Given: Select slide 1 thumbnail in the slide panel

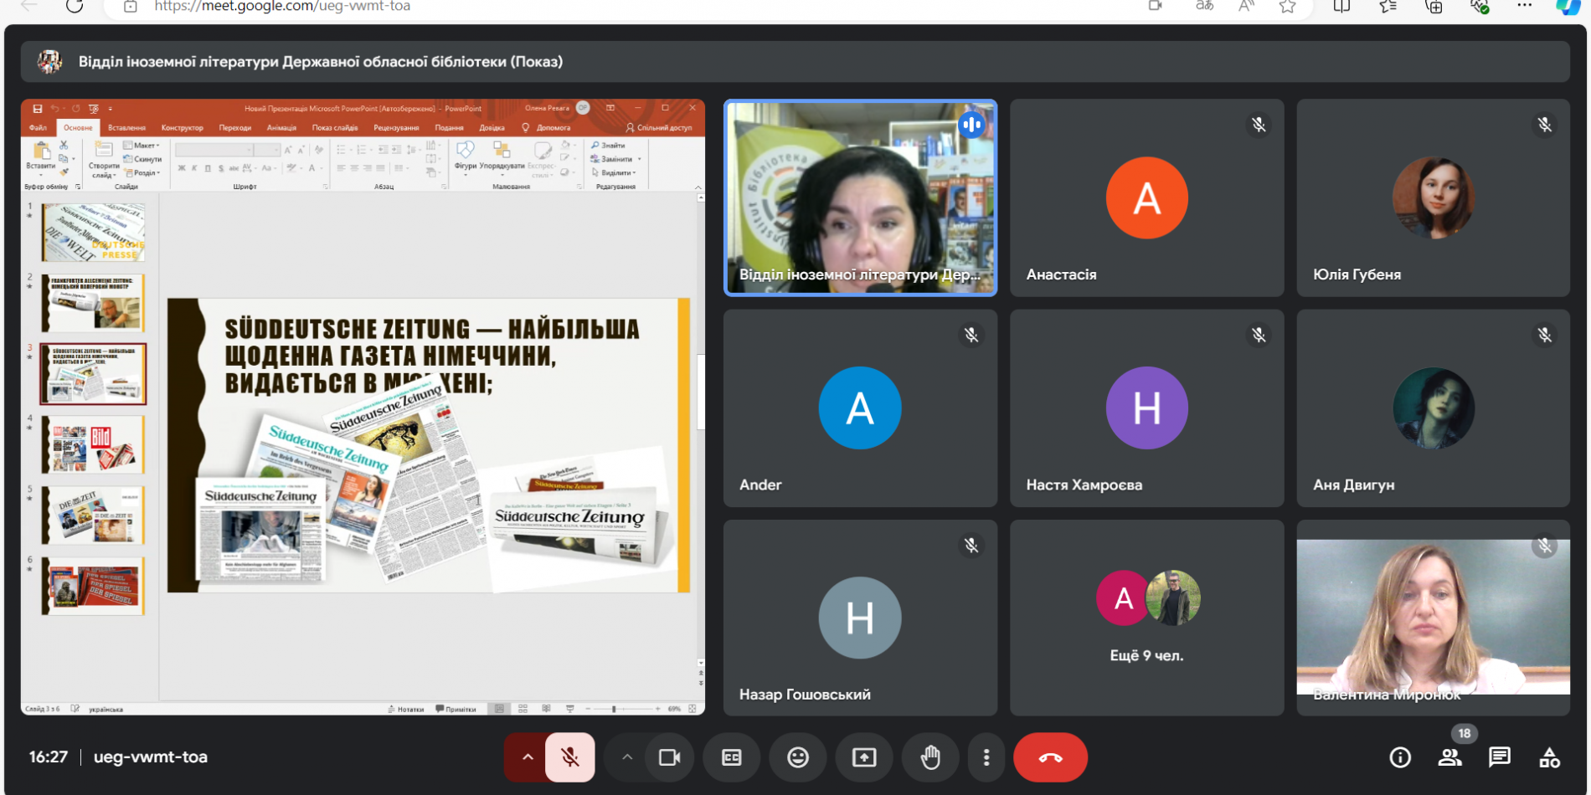Looking at the screenshot, I should coord(93,232).
